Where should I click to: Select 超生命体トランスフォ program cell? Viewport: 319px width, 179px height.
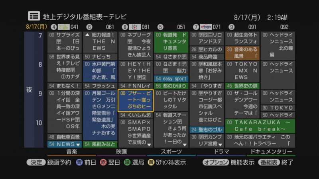coord(242,38)
